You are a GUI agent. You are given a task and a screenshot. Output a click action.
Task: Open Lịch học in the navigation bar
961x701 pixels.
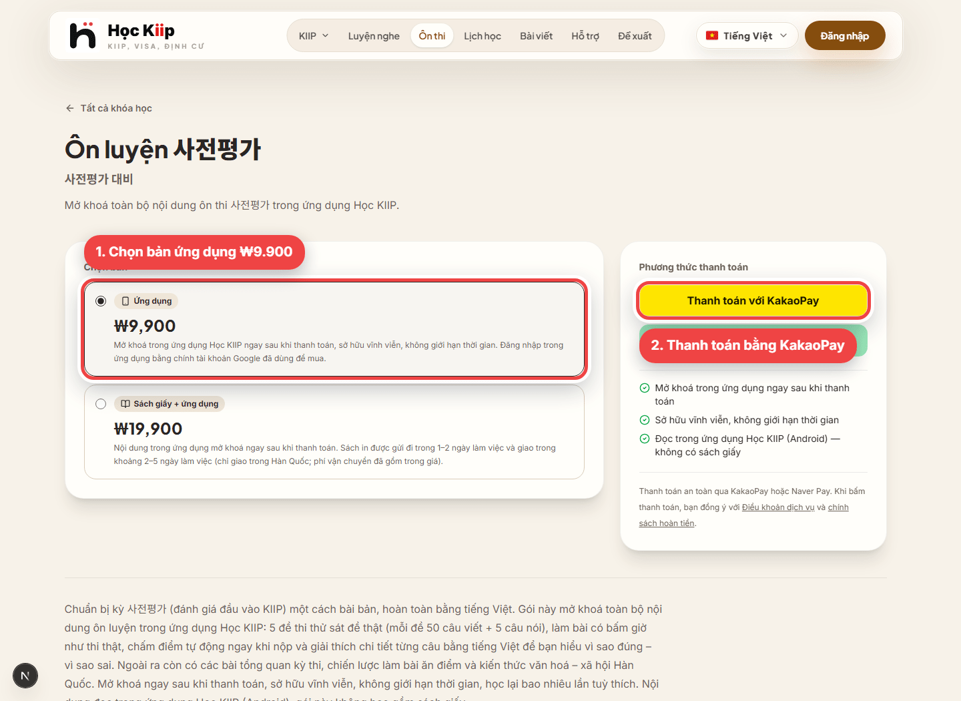pyautogui.click(x=483, y=36)
